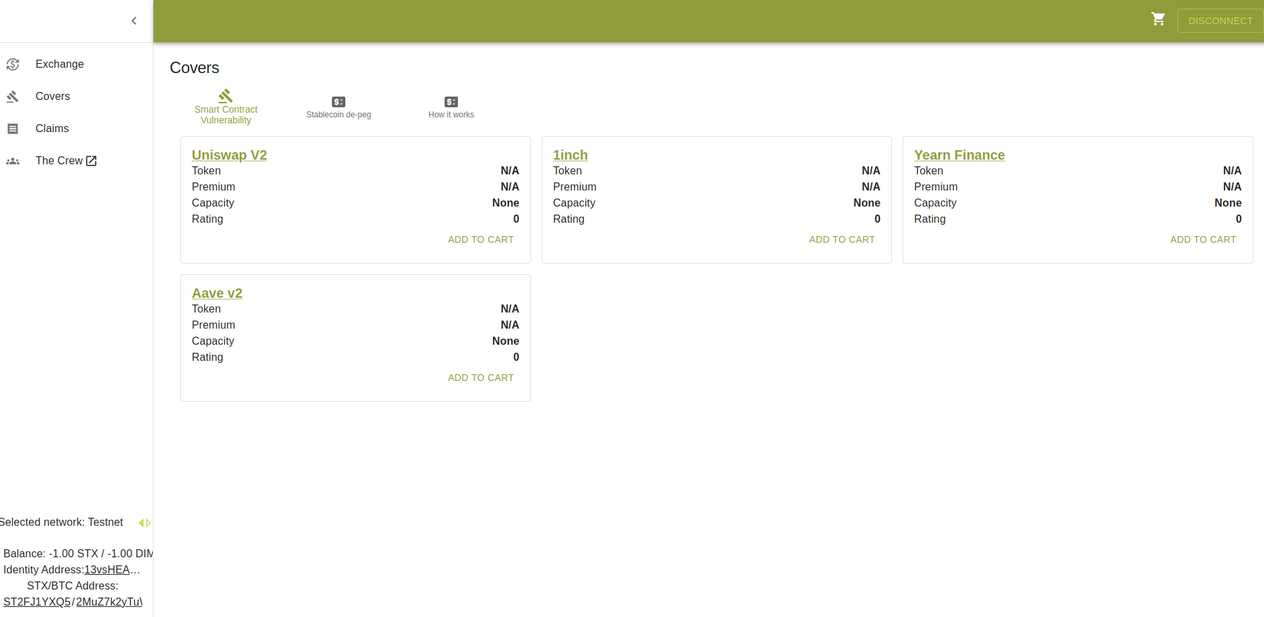Click the Rating '0' value in 1inch card

(877, 219)
